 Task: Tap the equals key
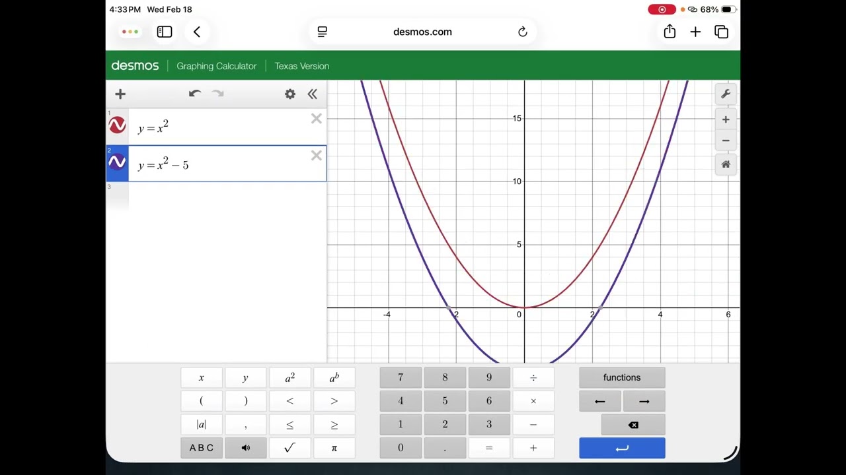tap(489, 448)
